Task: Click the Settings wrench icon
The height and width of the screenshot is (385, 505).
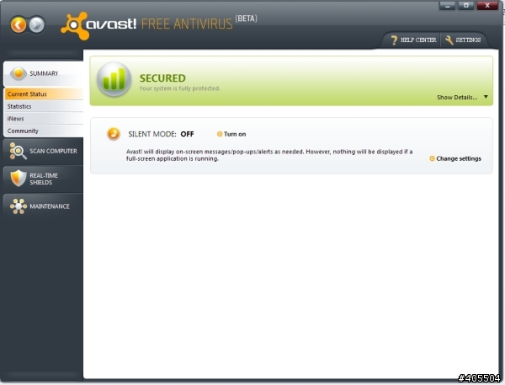Action: [449, 40]
